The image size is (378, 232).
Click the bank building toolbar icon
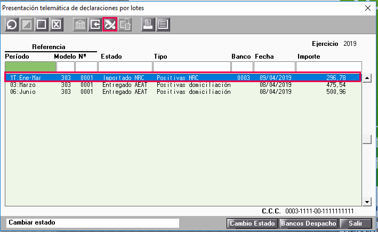80,25
